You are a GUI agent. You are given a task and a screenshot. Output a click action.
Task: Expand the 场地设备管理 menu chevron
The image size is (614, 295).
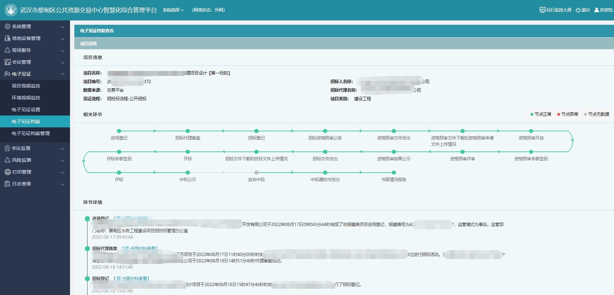click(62, 39)
